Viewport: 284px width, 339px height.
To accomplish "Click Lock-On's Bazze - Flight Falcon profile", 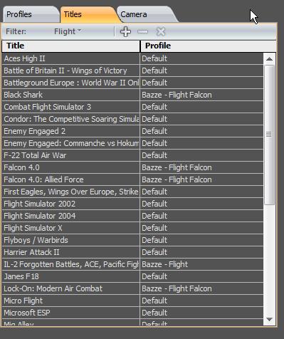I will click(x=201, y=288).
